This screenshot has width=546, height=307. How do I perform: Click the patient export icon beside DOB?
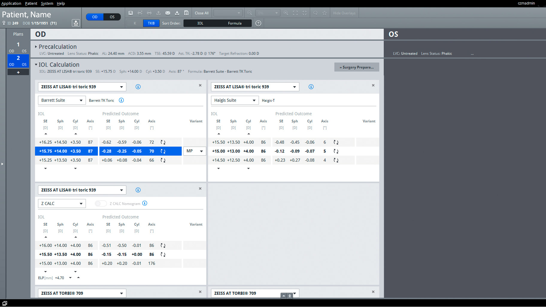76,23
